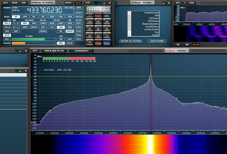Click the blue Enter keypad button
Image resolution: width=227 pixels, height=154 pixels.
[107, 42]
